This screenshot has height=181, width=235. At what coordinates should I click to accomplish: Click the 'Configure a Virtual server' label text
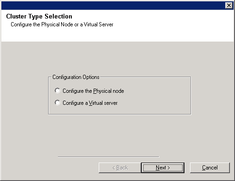(90, 103)
